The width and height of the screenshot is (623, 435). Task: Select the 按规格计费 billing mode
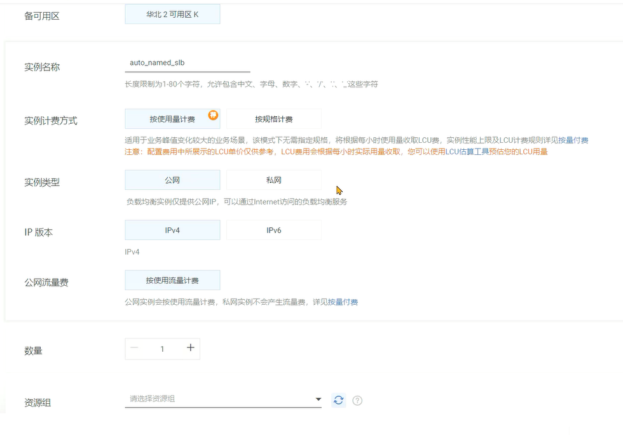click(273, 118)
